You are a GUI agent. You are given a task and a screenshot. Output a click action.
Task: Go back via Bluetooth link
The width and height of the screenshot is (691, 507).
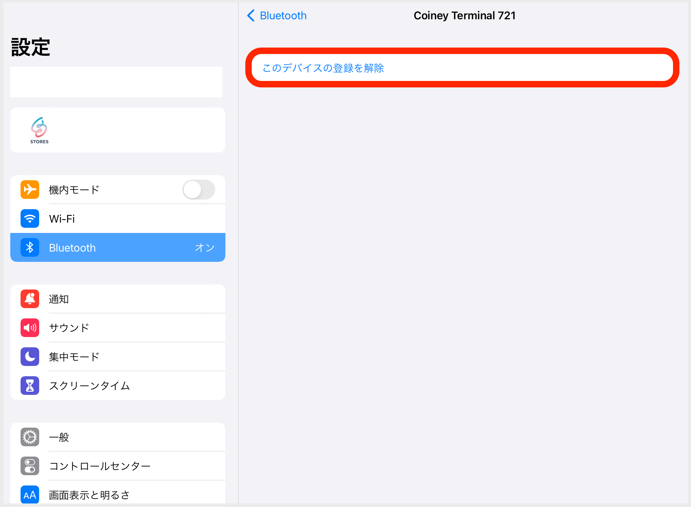tap(283, 15)
